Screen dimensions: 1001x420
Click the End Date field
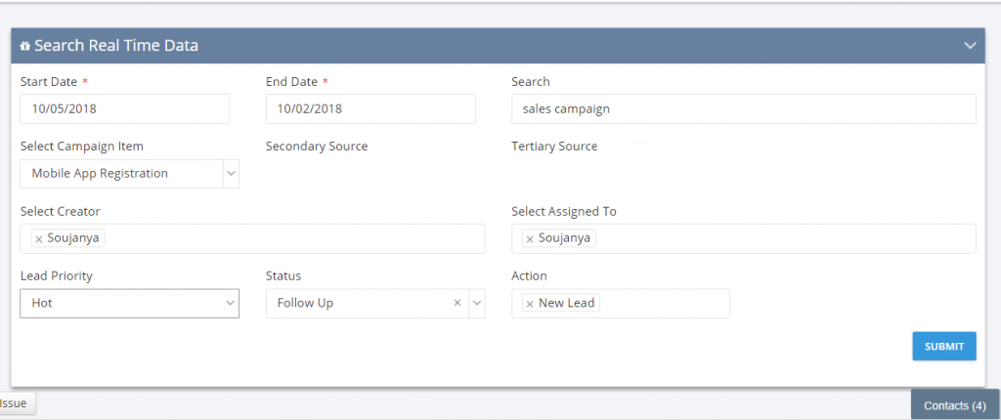(370, 109)
